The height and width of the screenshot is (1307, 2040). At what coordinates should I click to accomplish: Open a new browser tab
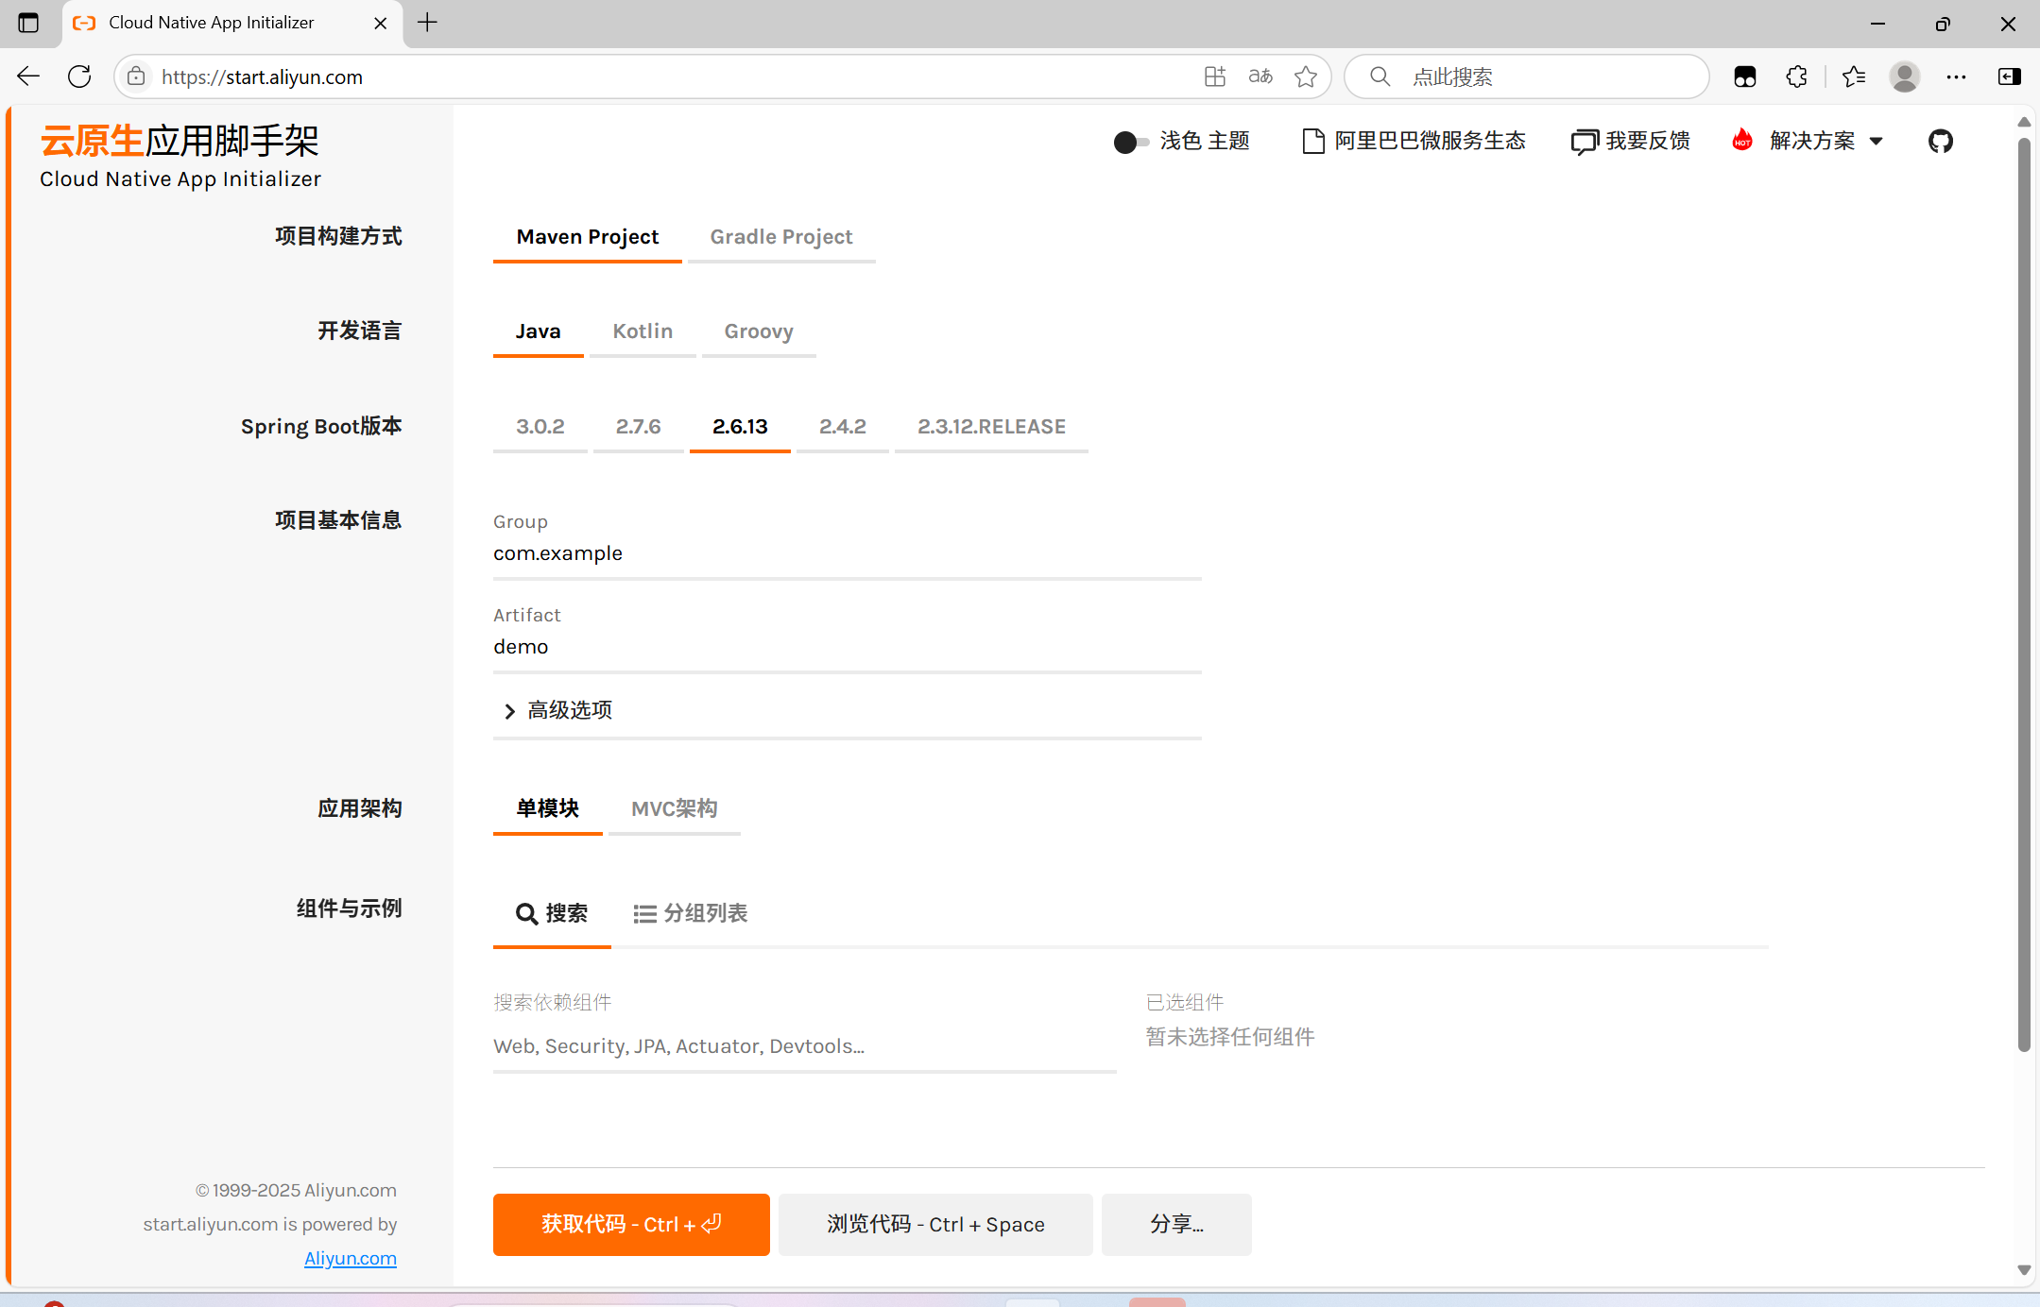[x=427, y=23]
